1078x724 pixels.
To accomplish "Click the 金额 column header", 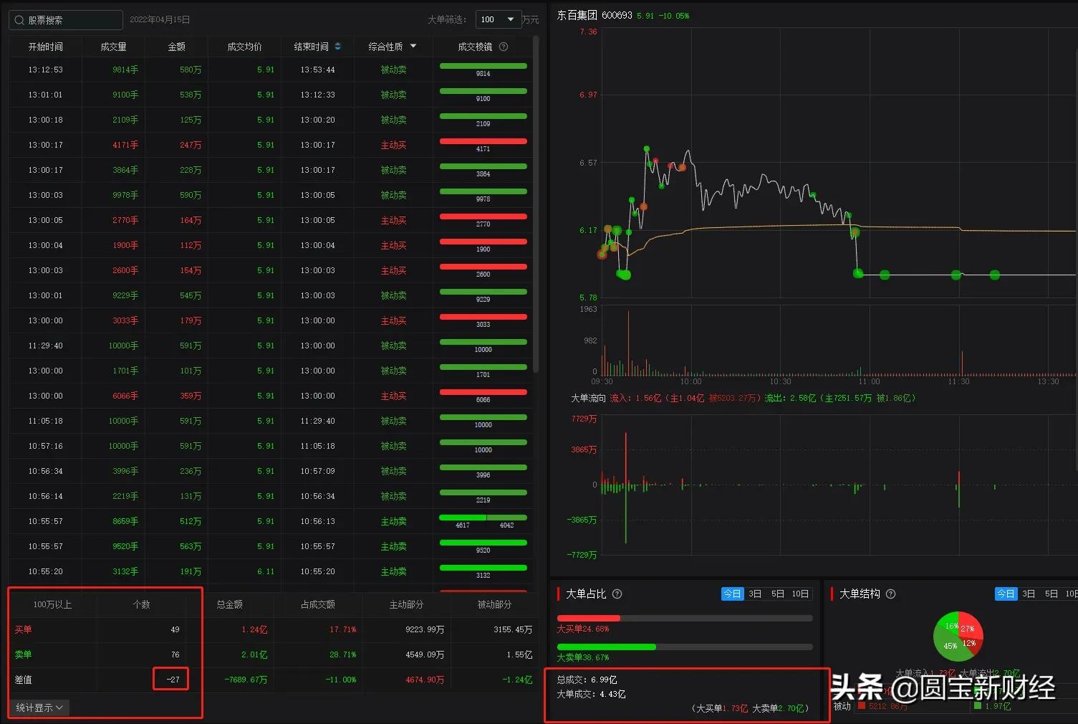I will click(x=176, y=47).
